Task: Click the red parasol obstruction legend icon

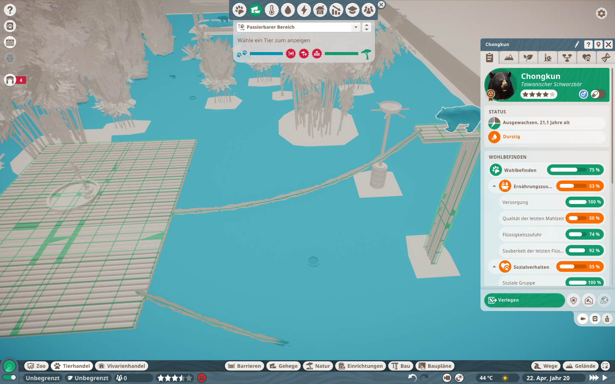Action: tap(304, 54)
